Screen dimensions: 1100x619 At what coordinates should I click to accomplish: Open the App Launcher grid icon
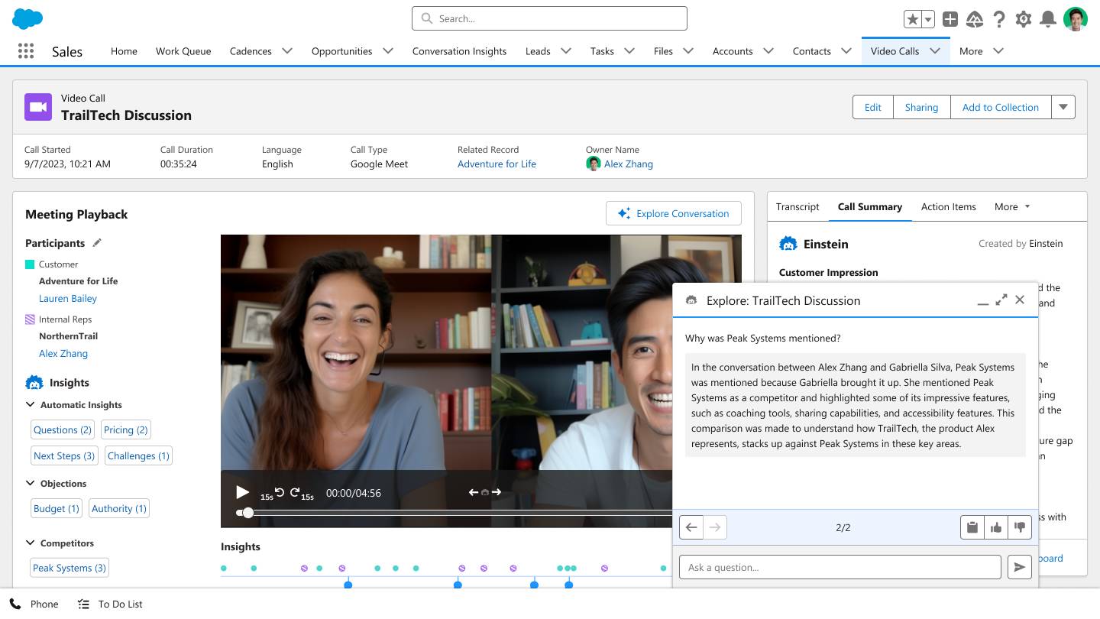[x=26, y=51]
